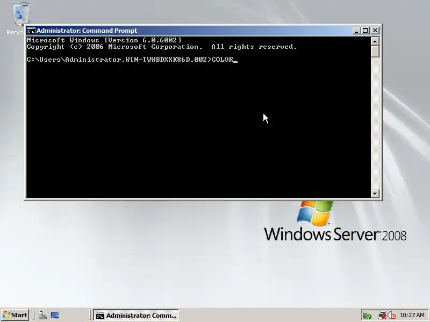The width and height of the screenshot is (430, 322).
Task: Click the Copyright 2006 Microsoft Corporation line
Action: coord(162,47)
